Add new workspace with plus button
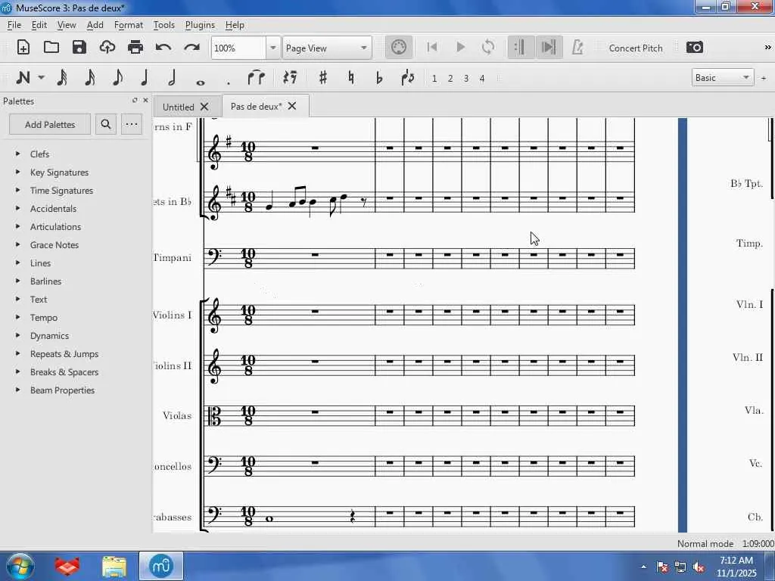 764,78
